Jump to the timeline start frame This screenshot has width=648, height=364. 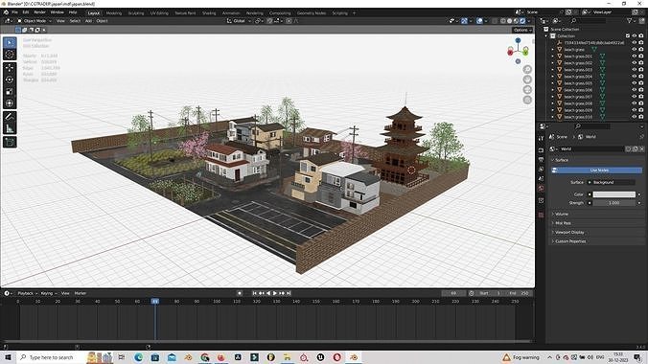pyautogui.click(x=255, y=293)
